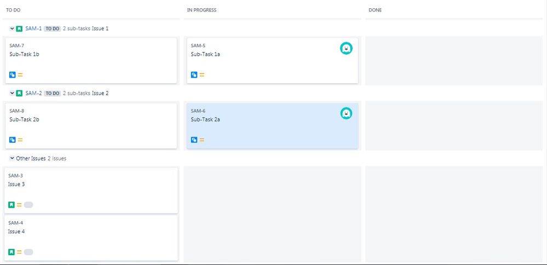Click the sub-task type icon on SAM-6
This screenshot has height=265, width=547.
194,140
